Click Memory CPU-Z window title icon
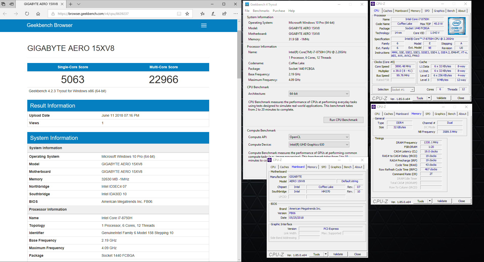Viewport: 484px width, 262px height. (x=374, y=107)
